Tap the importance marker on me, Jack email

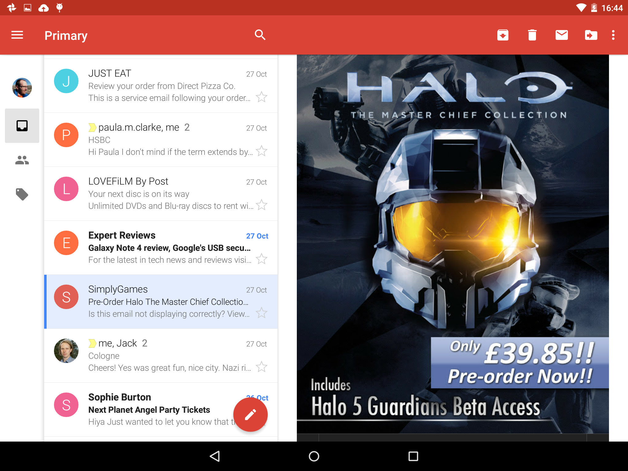click(92, 343)
